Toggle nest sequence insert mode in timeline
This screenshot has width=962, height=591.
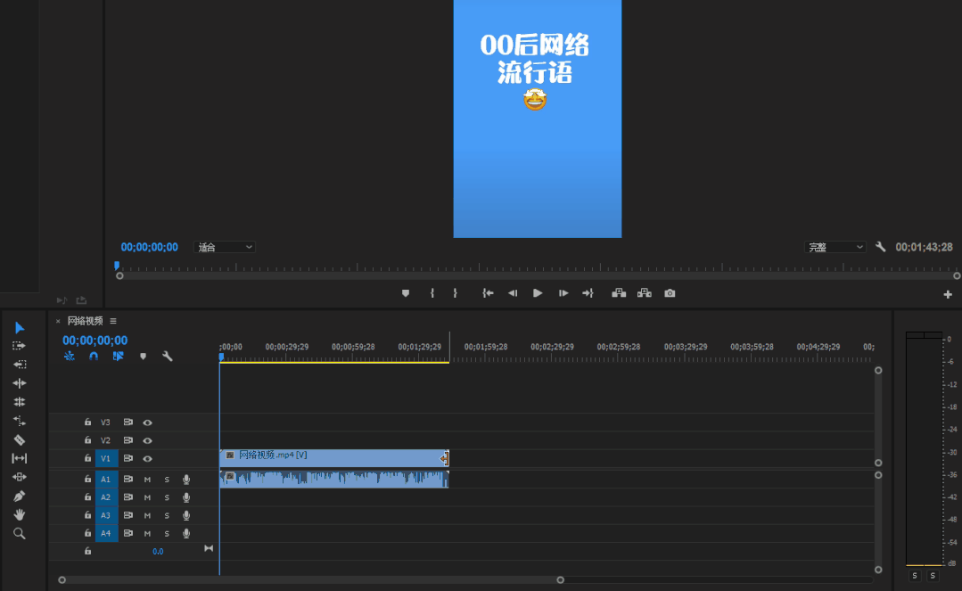[70, 356]
